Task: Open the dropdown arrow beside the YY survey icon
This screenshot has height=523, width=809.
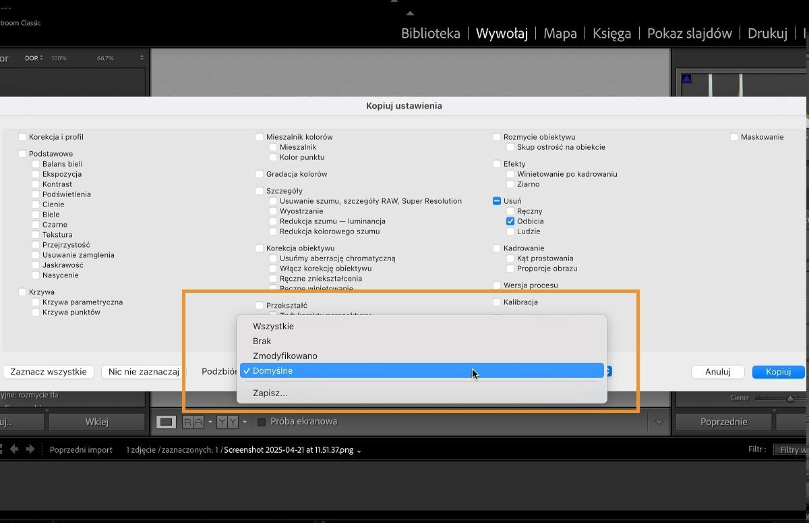Action: (245, 421)
